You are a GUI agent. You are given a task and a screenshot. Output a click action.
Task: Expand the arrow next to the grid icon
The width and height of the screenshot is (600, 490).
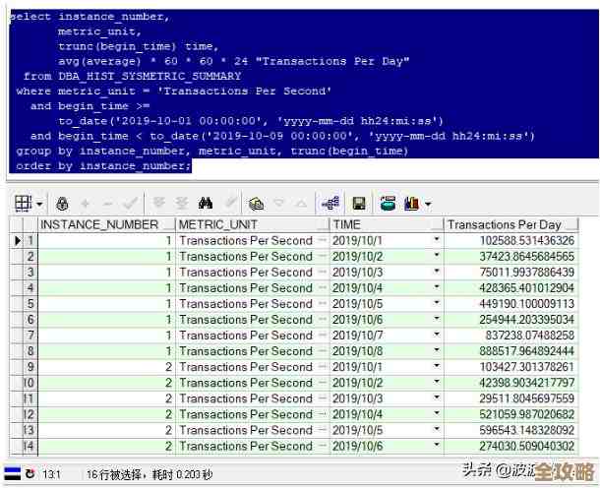click(39, 204)
